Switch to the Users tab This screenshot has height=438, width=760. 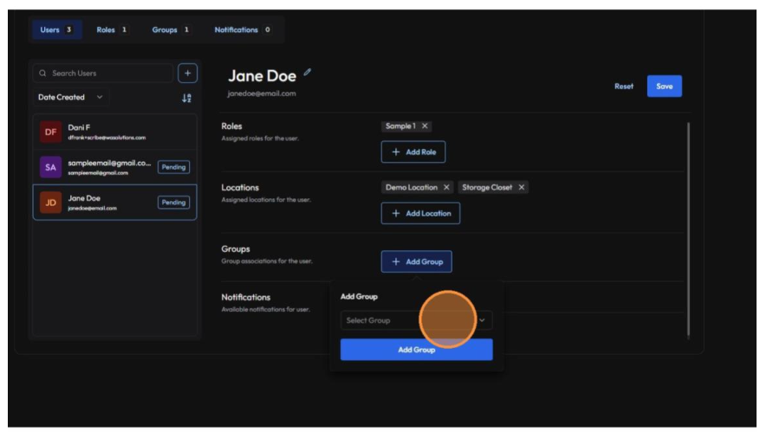[x=56, y=29]
